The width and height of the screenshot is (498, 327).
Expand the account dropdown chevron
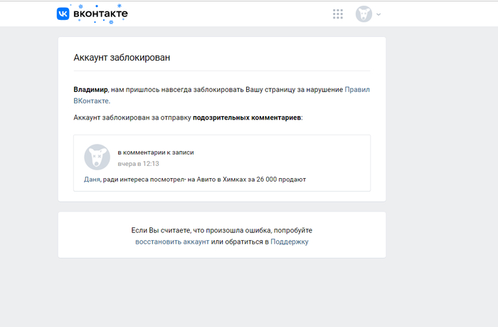(378, 14)
